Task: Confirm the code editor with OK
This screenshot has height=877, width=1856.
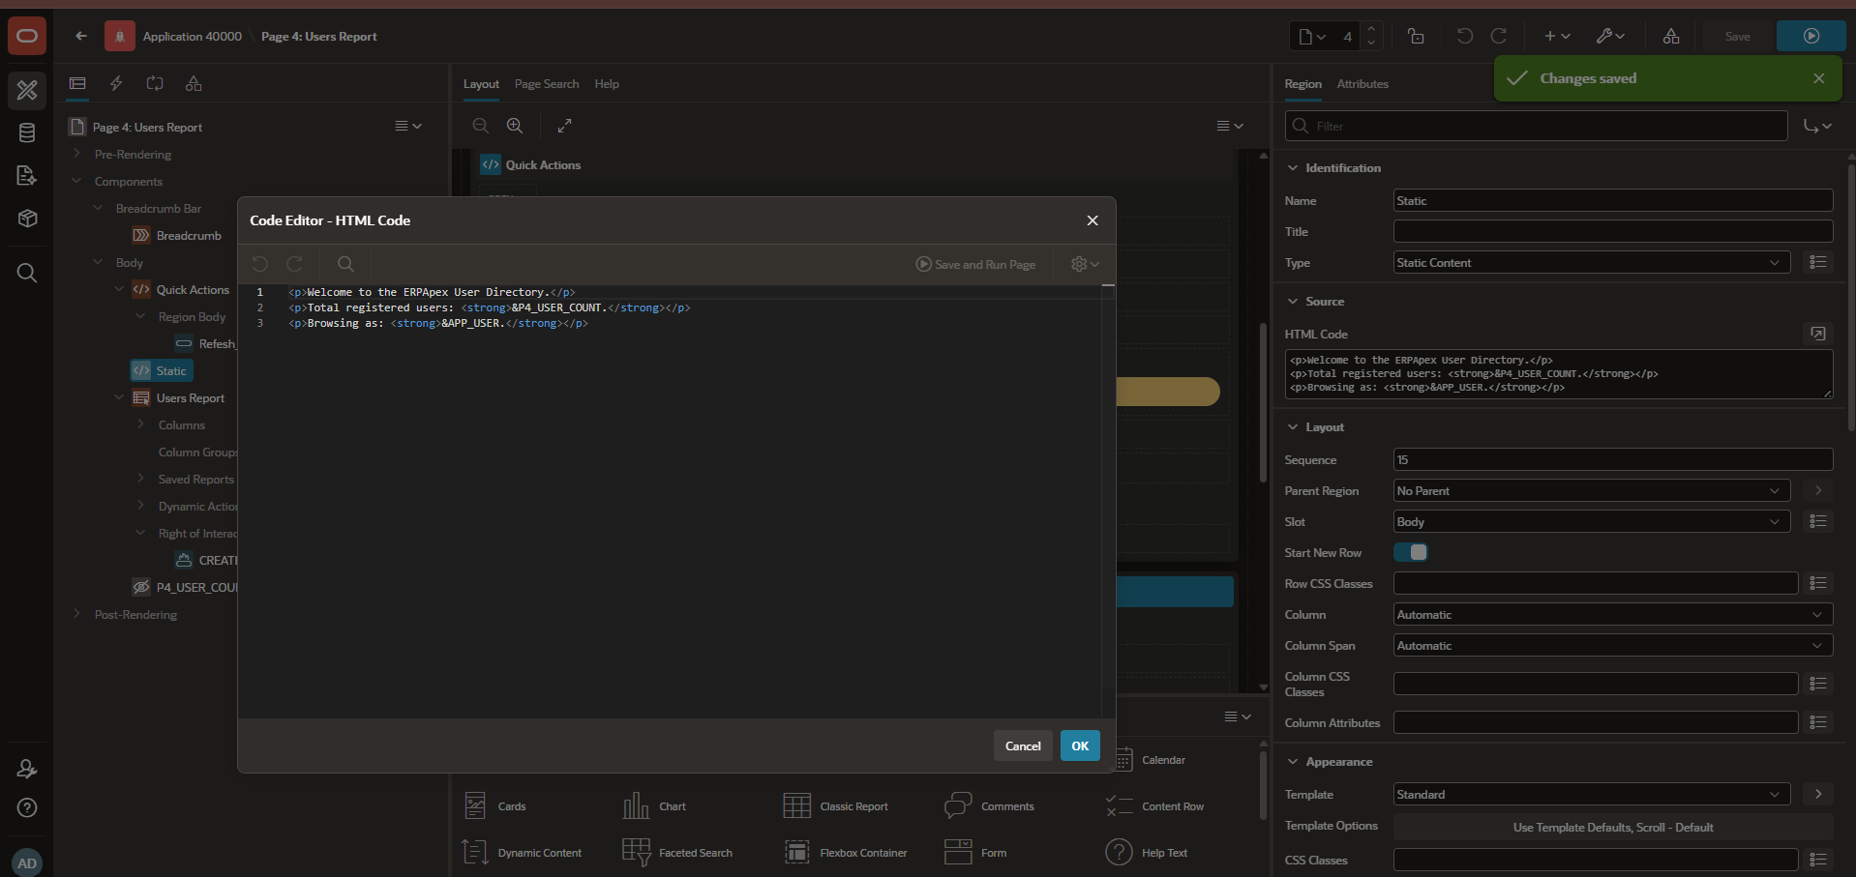Action: (1080, 745)
